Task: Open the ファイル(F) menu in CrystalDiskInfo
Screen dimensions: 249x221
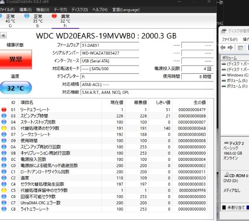Action: click(x=7, y=10)
